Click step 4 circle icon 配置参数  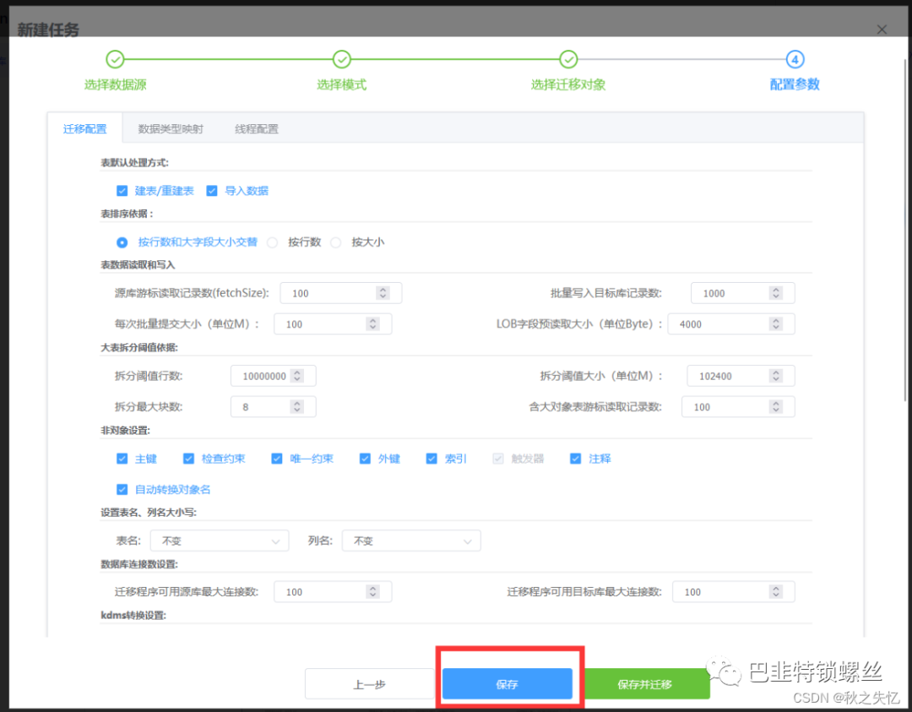click(x=795, y=59)
